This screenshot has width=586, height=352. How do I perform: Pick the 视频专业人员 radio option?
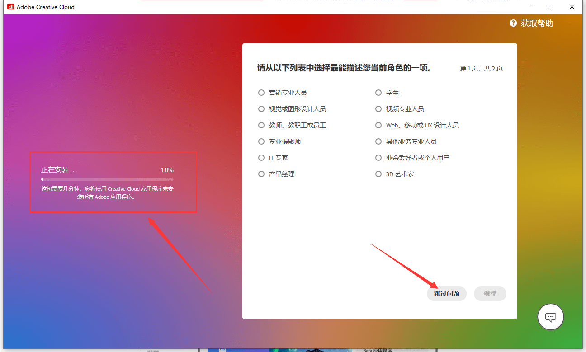click(x=378, y=109)
